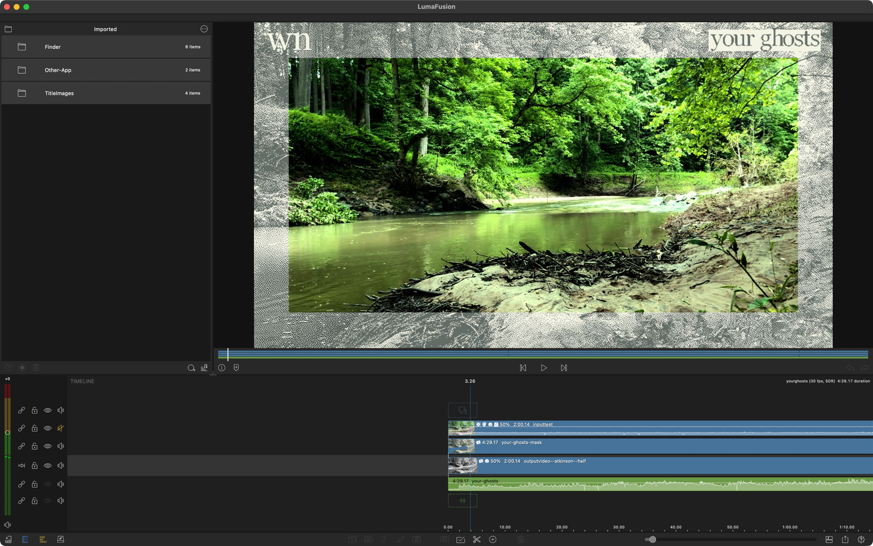Click the scissors split clip tool
The image size is (873, 546).
477,539
